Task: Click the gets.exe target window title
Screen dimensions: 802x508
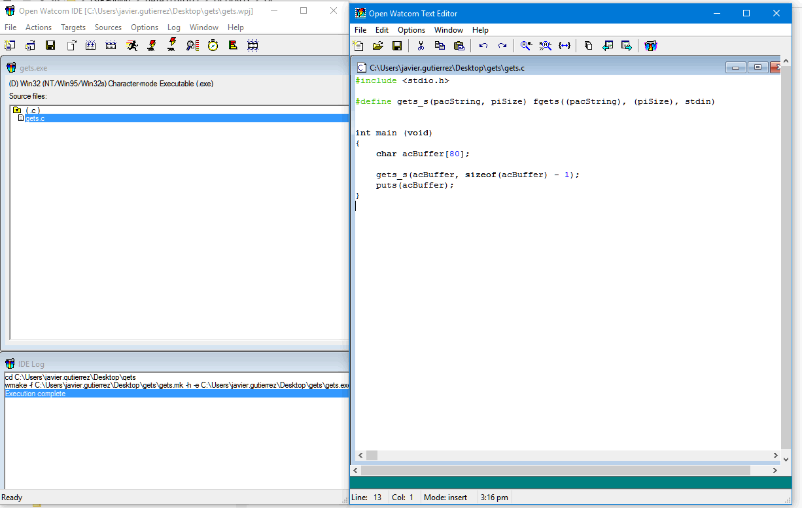Action: [33, 68]
